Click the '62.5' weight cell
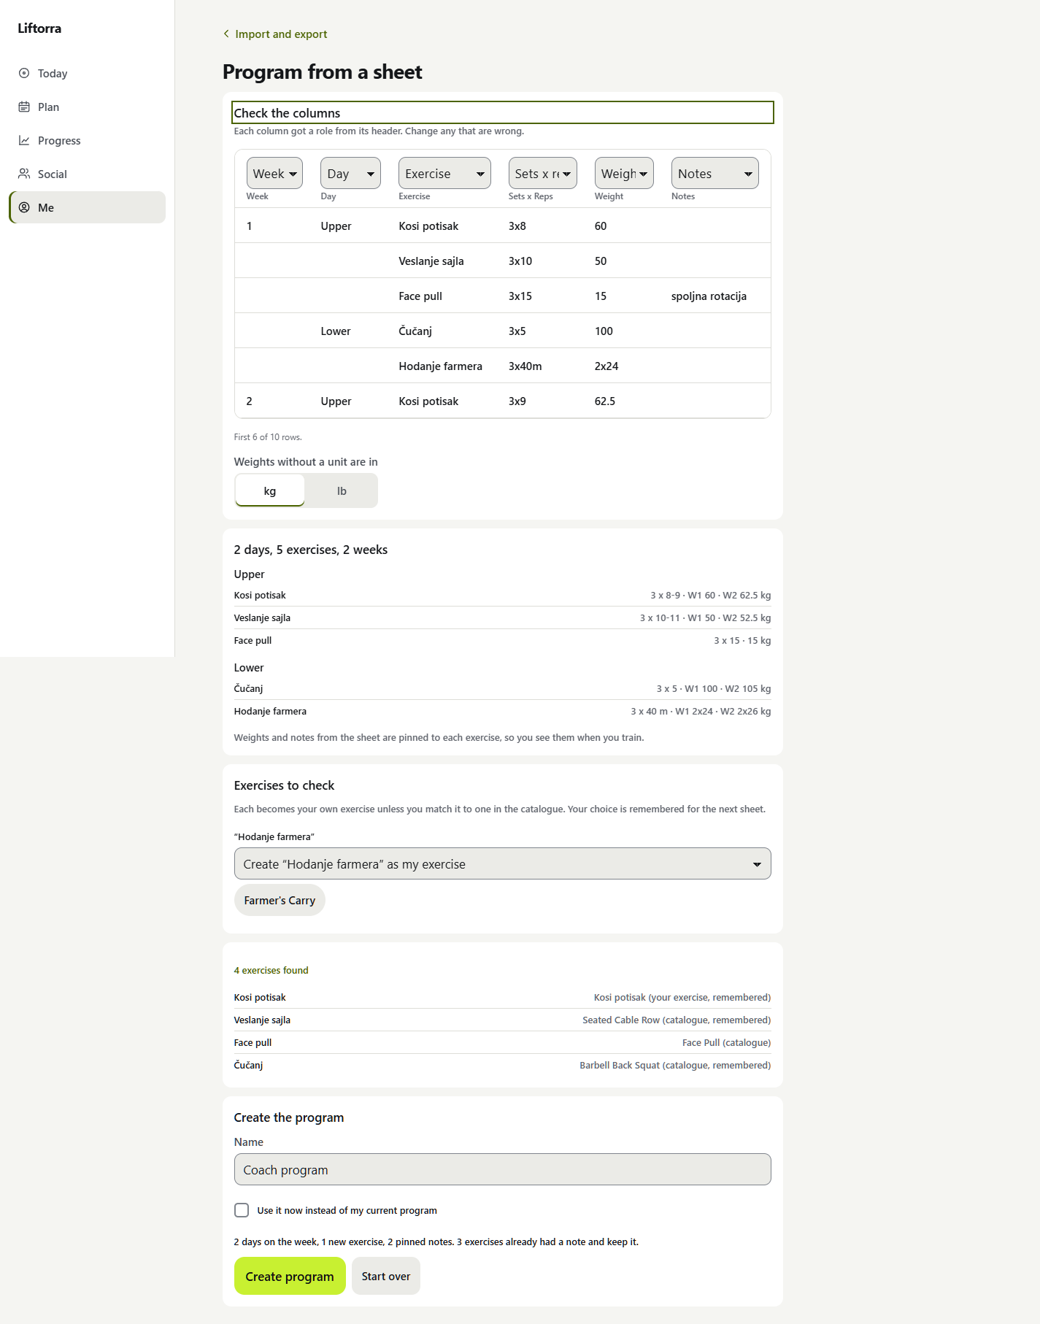Viewport: 1040px width, 1324px height. [x=605, y=401]
